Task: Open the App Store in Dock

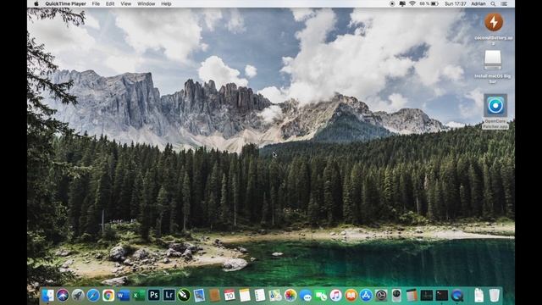Action: pyautogui.click(x=366, y=296)
